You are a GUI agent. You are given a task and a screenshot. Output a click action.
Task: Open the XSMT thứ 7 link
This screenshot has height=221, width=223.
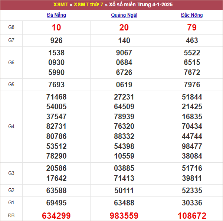88,5
